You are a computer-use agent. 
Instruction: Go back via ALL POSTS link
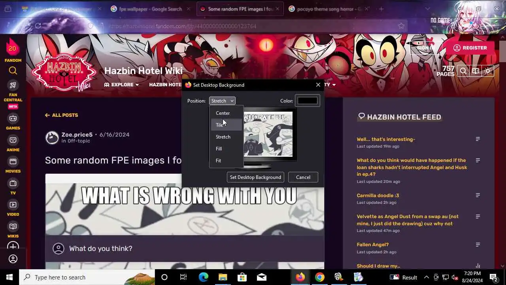click(x=61, y=115)
